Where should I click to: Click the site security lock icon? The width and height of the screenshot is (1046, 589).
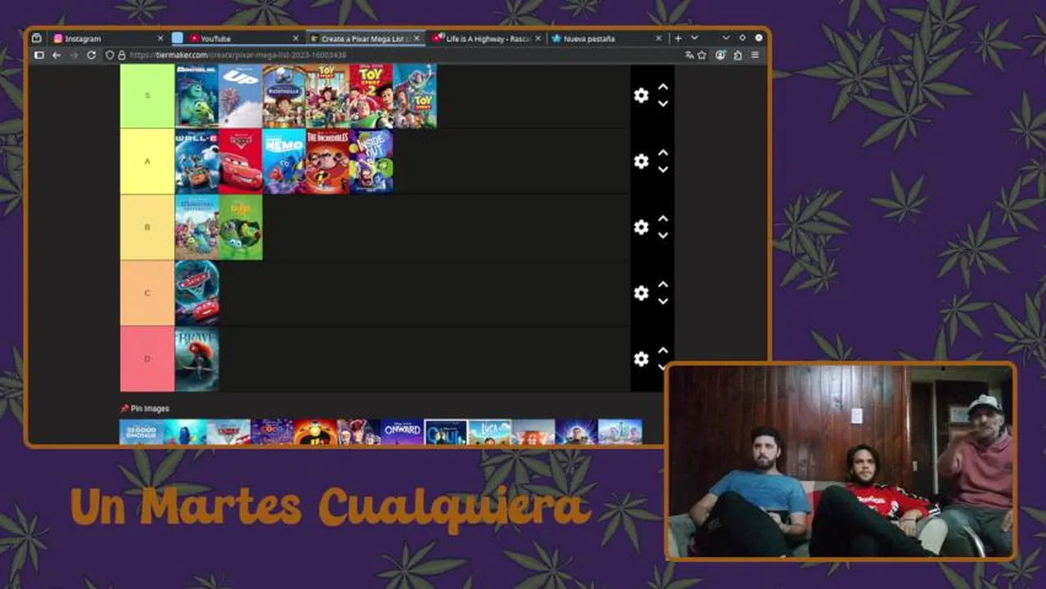click(x=122, y=55)
